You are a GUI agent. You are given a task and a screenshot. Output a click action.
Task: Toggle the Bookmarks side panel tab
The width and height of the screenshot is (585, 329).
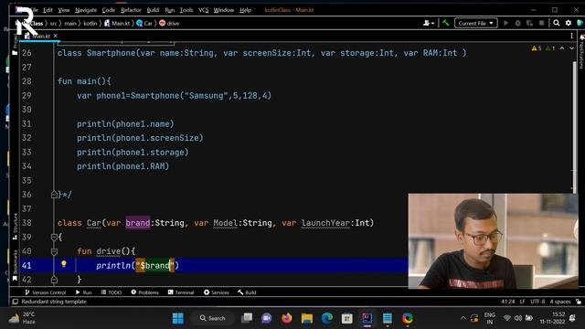click(x=15, y=266)
